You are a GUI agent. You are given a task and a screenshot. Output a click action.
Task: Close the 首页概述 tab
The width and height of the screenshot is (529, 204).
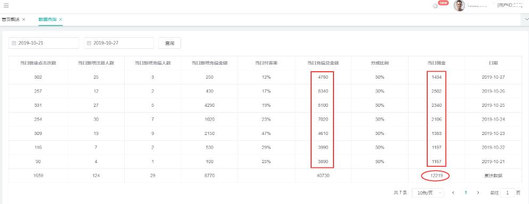[x=23, y=20]
